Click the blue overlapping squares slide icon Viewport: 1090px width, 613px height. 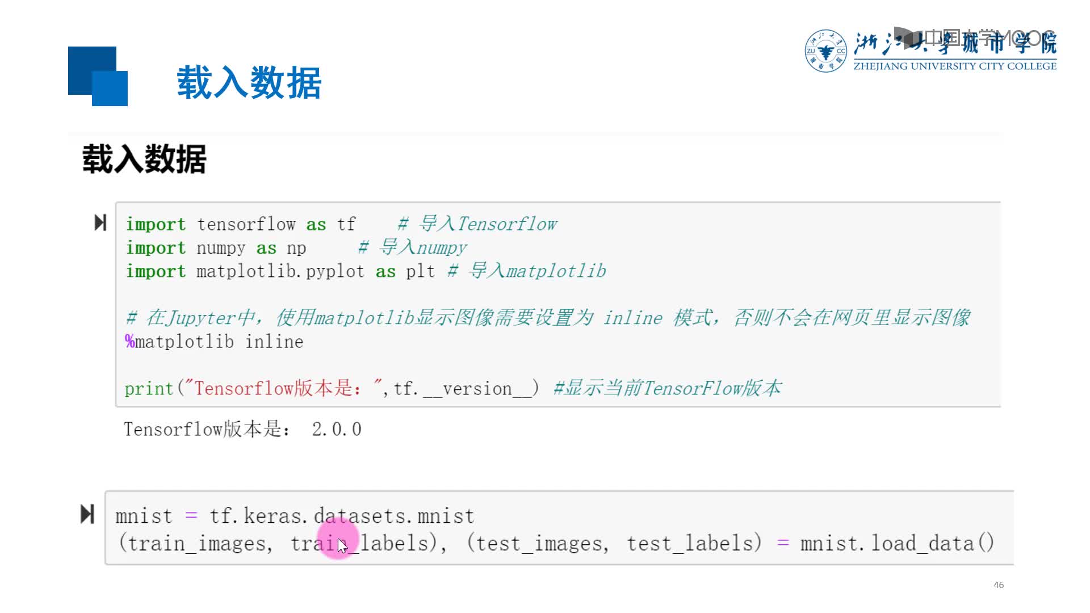pos(98,76)
